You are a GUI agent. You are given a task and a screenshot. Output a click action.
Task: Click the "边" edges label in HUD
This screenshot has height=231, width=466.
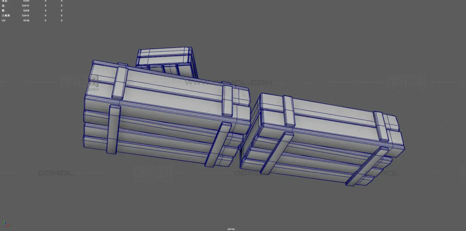pos(3,6)
